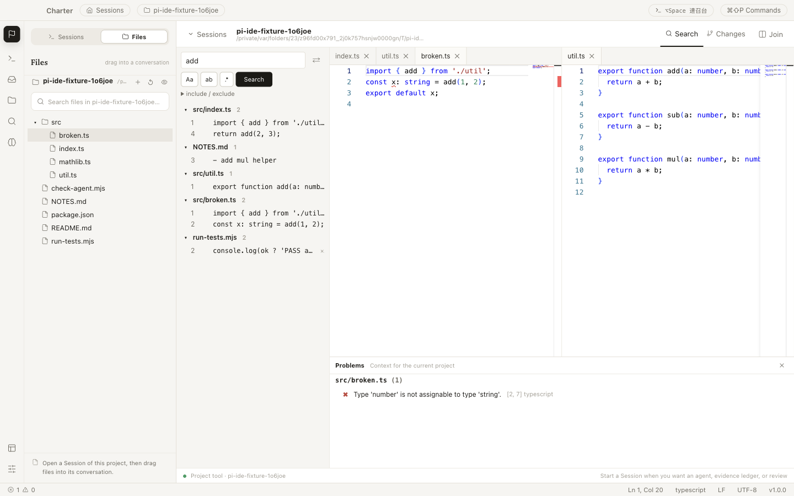Collapse NOTES.md search results group

[186, 147]
